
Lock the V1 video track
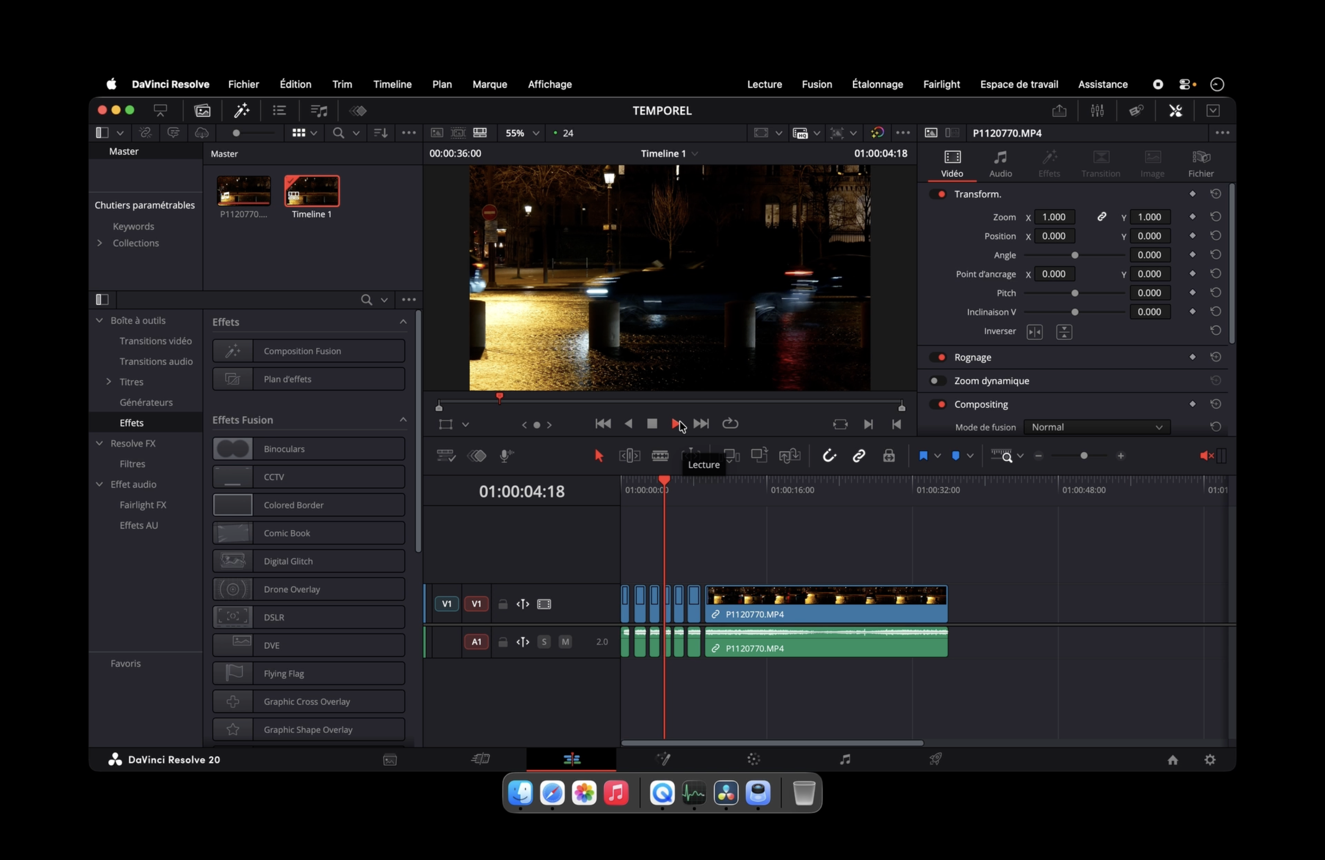point(503,604)
